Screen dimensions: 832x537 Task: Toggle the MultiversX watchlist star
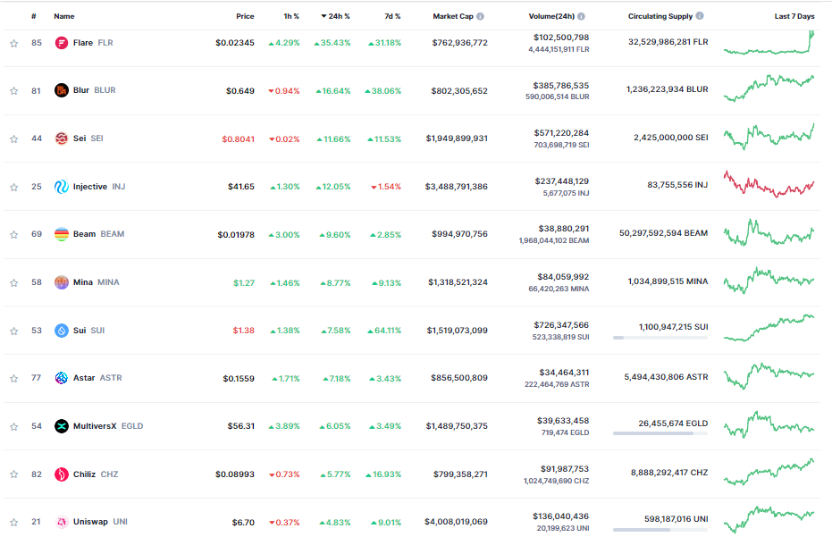click(x=13, y=426)
